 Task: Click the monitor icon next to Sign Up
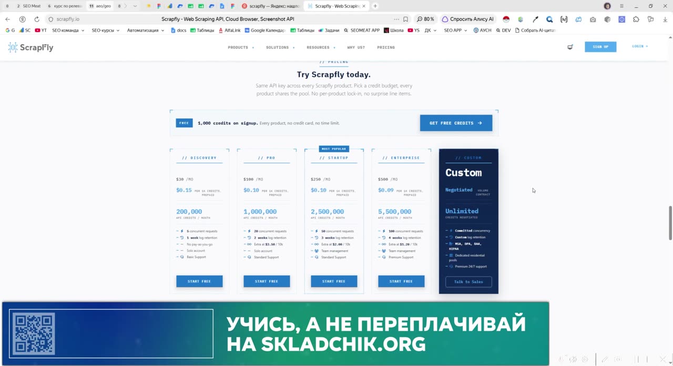click(570, 47)
